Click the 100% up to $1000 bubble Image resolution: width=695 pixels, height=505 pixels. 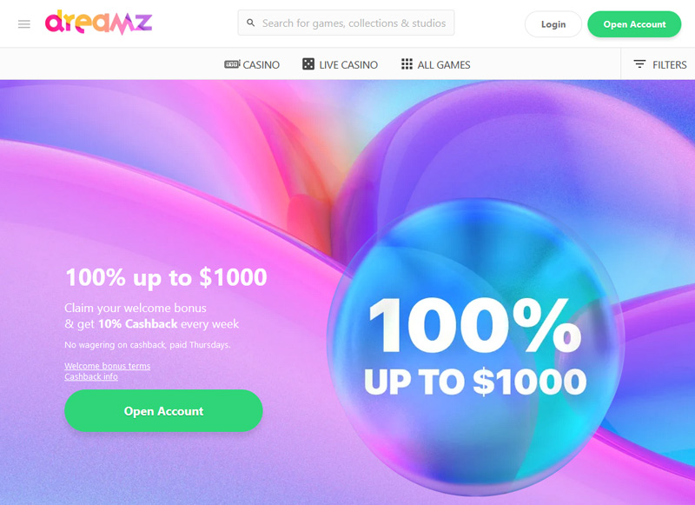475,346
